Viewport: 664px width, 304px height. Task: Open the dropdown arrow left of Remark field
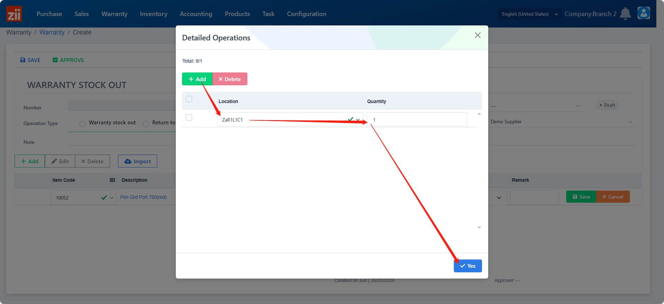pos(499,197)
